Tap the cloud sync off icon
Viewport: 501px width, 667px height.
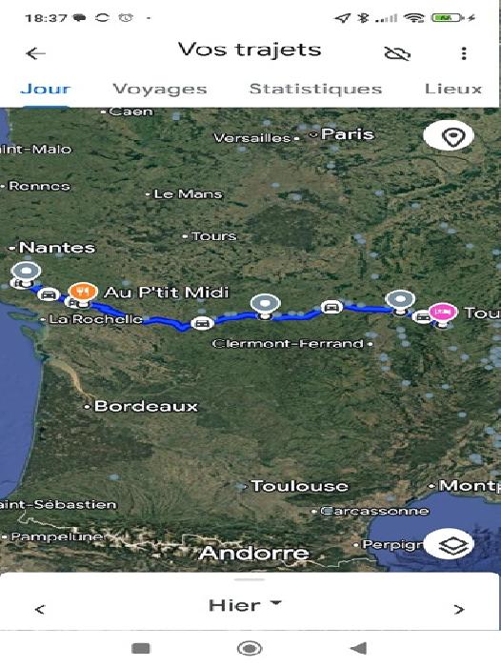397,53
